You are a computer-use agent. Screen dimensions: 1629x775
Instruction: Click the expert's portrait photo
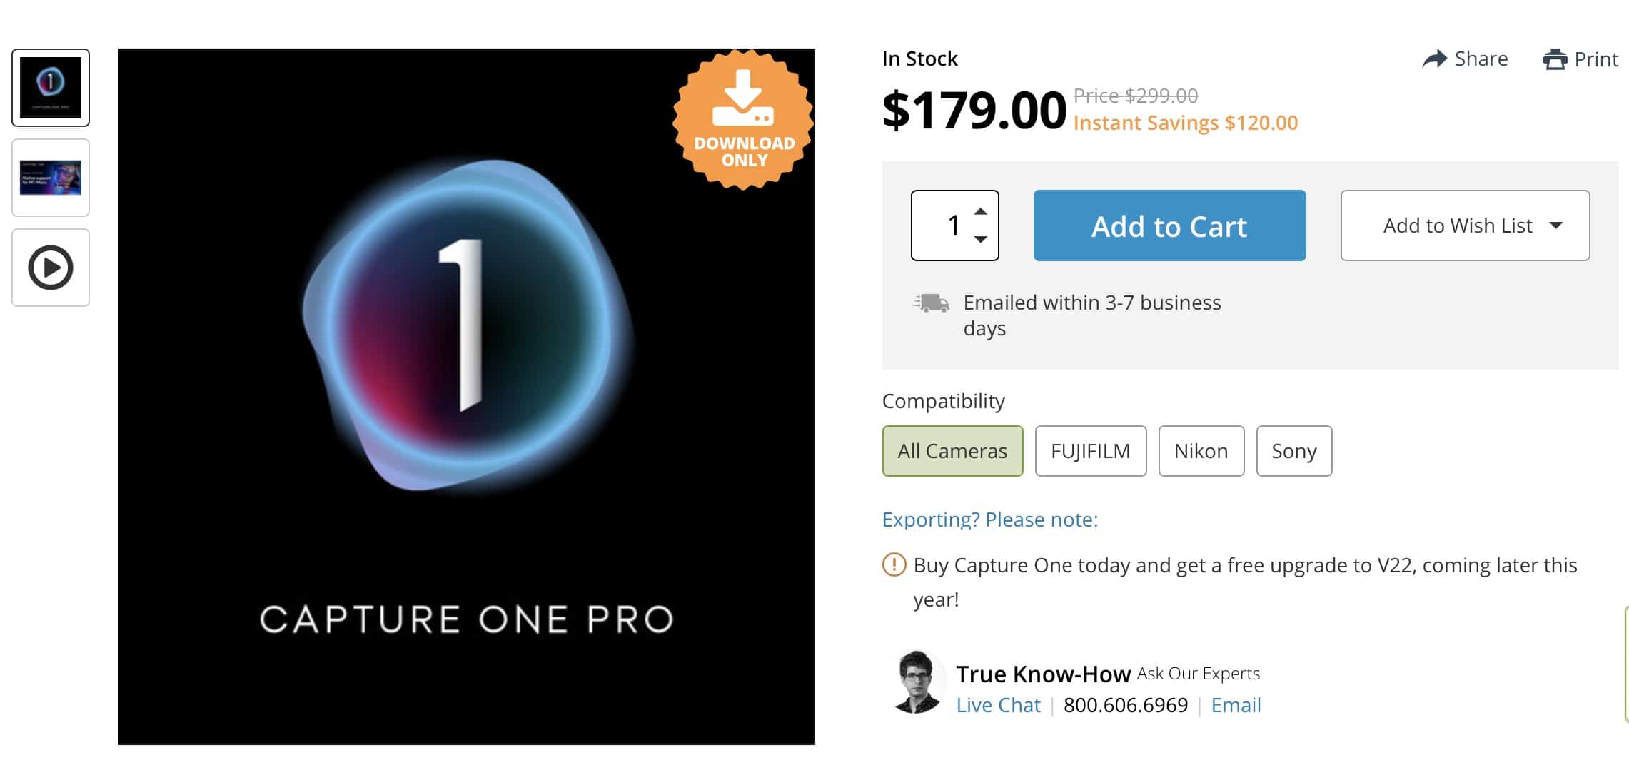[x=916, y=682]
